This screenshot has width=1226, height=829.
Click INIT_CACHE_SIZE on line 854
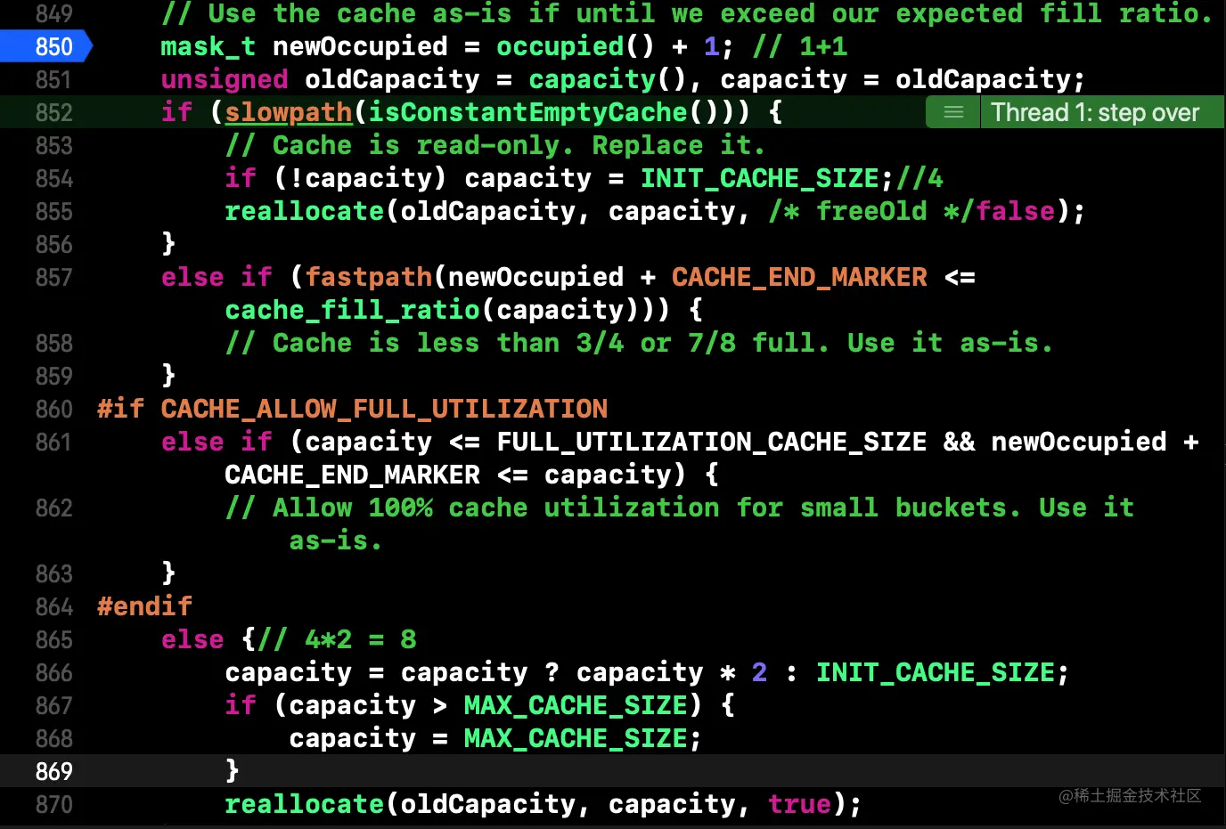tap(760, 178)
